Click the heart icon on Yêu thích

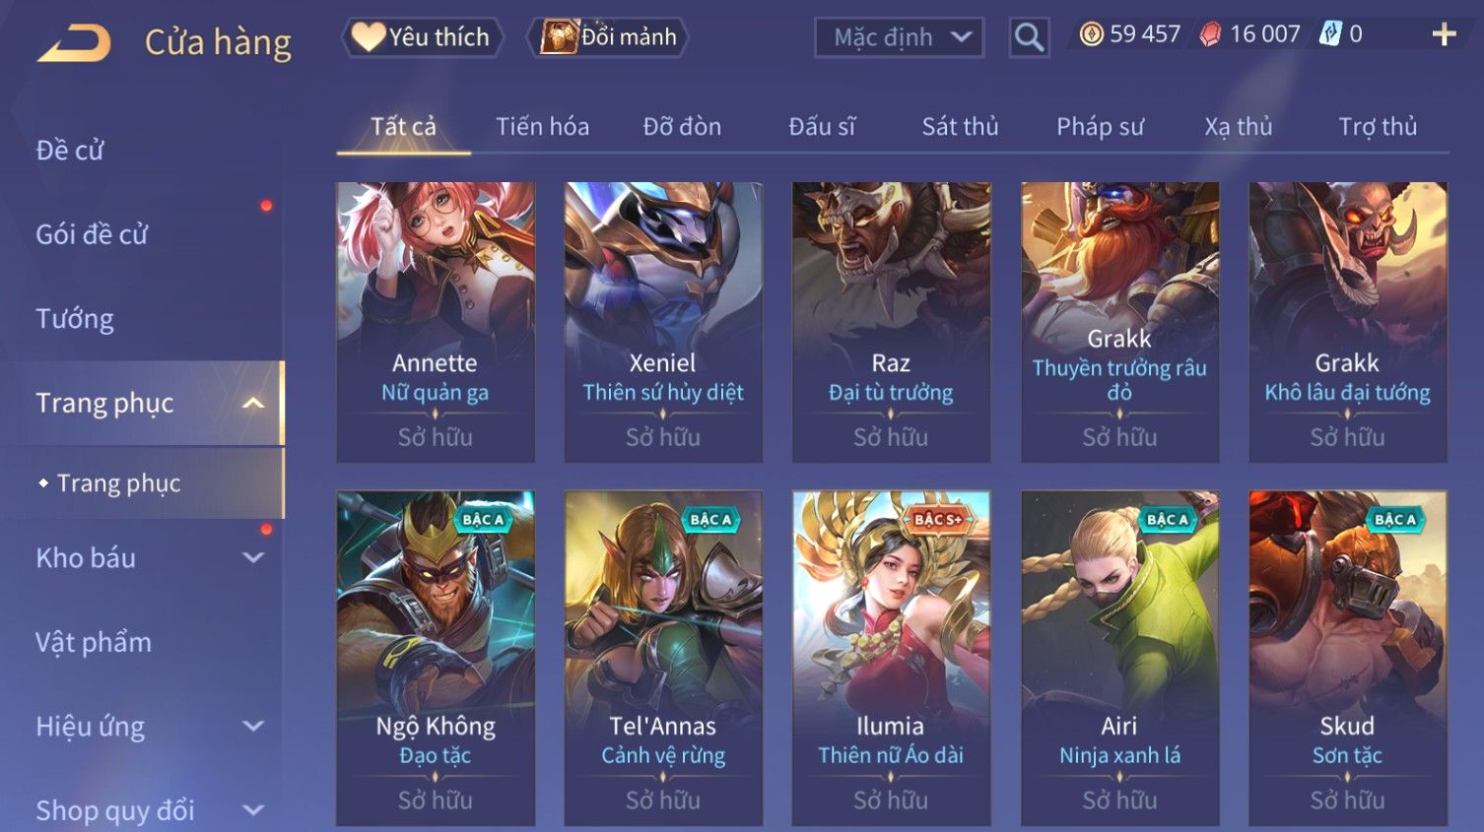(x=368, y=36)
